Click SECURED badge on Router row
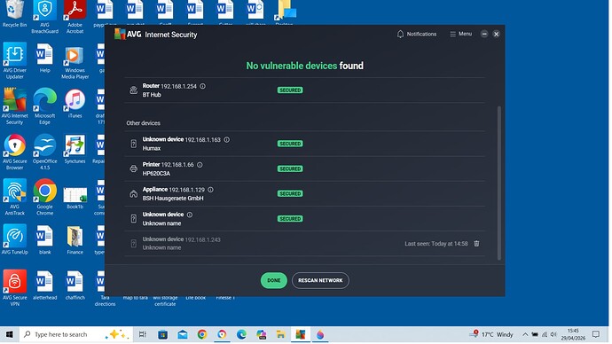This screenshot has width=612, height=344. click(290, 90)
